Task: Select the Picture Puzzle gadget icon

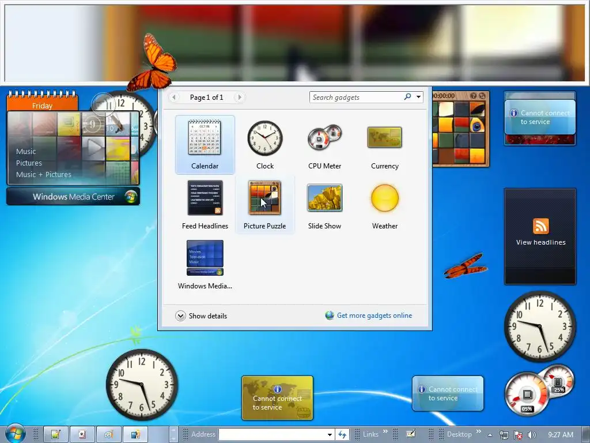Action: pyautogui.click(x=264, y=198)
